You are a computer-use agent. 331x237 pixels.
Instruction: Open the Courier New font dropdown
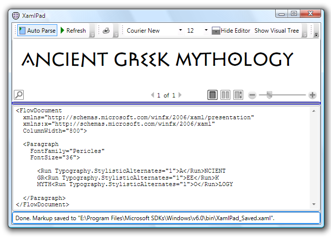180,30
